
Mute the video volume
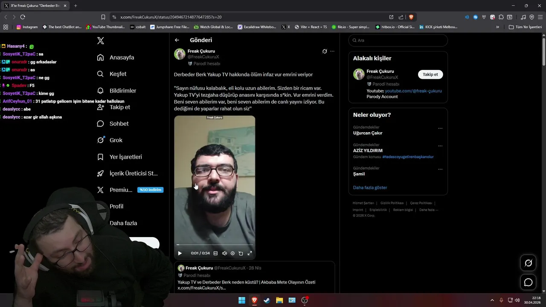pos(224,253)
